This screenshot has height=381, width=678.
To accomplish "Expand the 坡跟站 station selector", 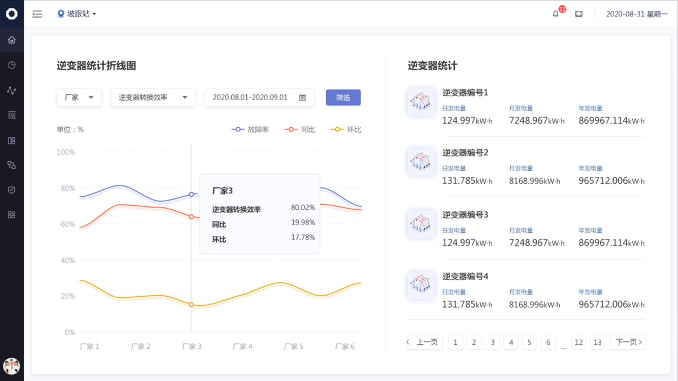I will [77, 14].
